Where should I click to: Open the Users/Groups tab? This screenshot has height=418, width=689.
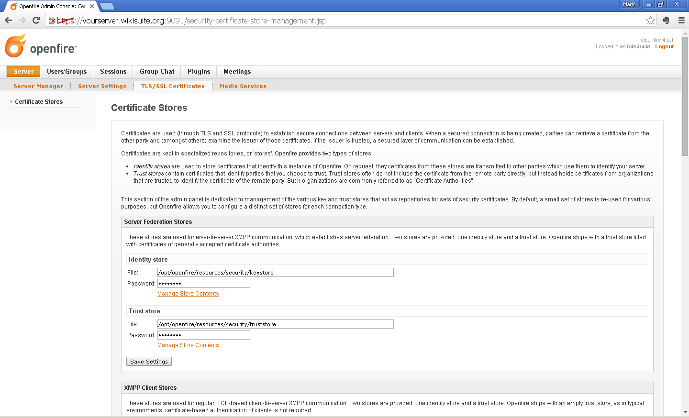67,72
